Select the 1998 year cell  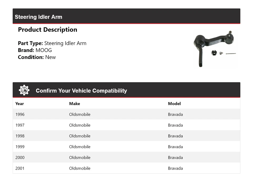pos(20,136)
